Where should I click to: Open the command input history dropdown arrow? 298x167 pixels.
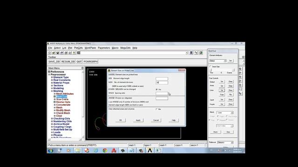[x=186, y=53]
